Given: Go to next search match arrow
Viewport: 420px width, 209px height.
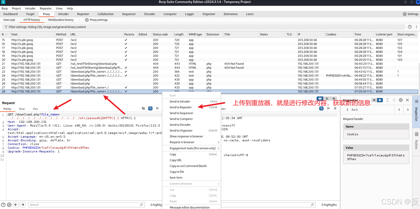Looking at the screenshot, I should click(x=23, y=205).
